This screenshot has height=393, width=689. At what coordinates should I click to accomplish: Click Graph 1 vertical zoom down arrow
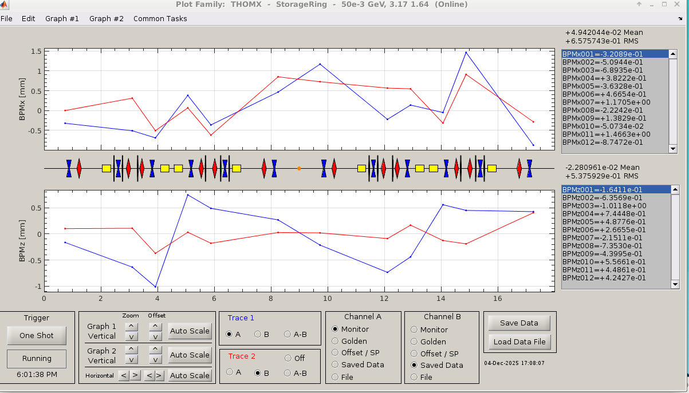131,336
